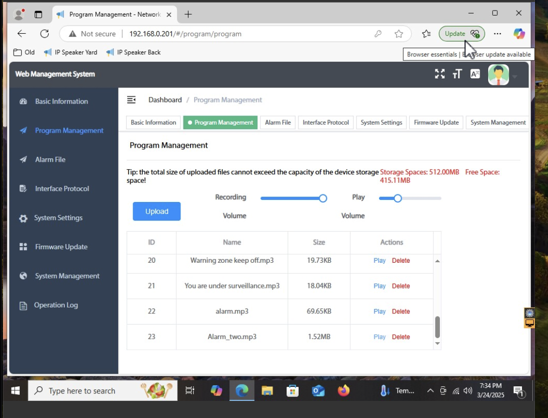Click the fullscreen toggle icon in header
This screenshot has height=418, width=548.
point(440,74)
